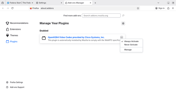The height and width of the screenshot is (94, 176).
Task: List all tabs dropdown arrow
Action: (158, 3)
